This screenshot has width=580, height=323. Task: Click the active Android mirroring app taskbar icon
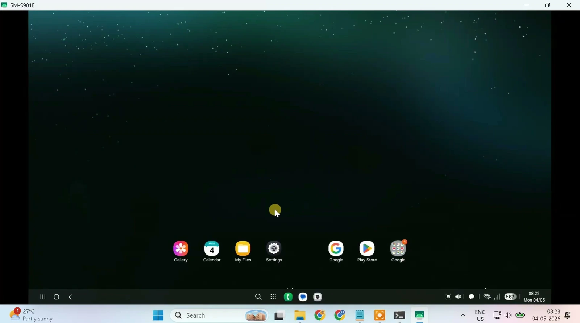(420, 315)
